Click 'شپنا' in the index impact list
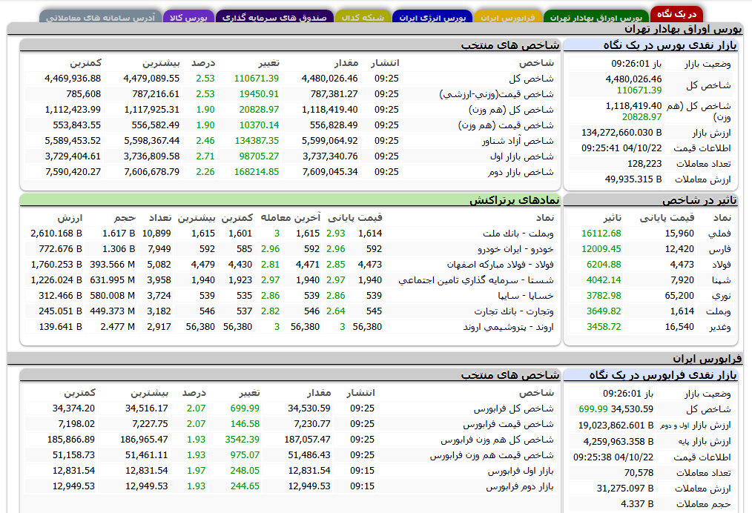The width and height of the screenshot is (752, 513). [x=720, y=280]
